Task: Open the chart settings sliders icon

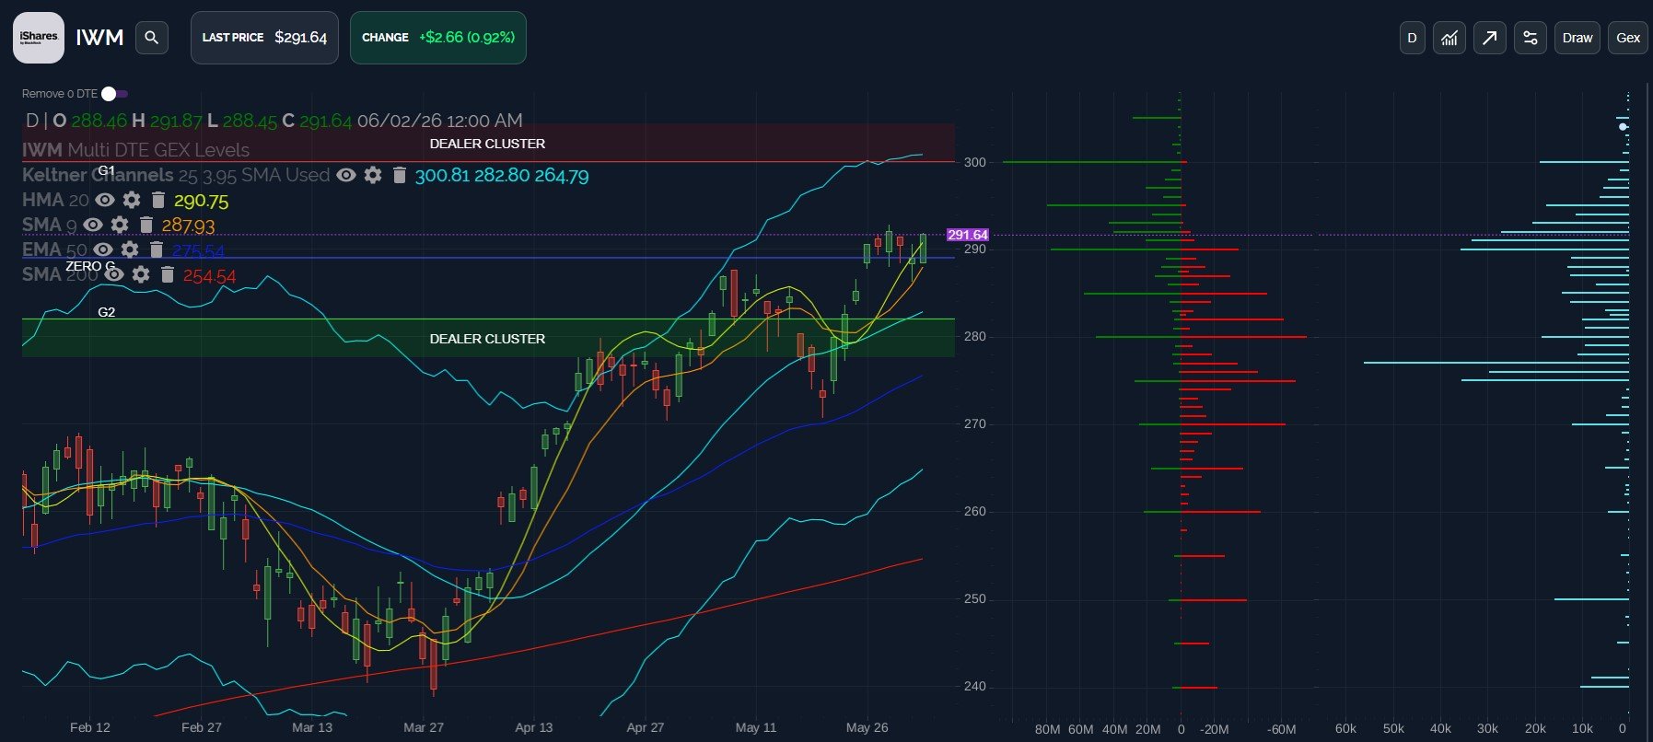Action: (1531, 38)
